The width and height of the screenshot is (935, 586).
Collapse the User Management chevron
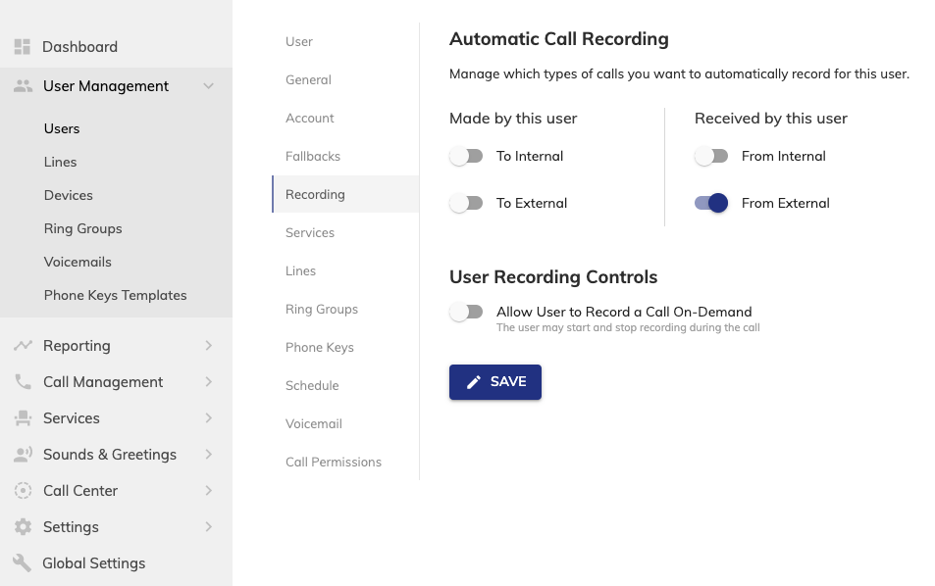click(208, 86)
